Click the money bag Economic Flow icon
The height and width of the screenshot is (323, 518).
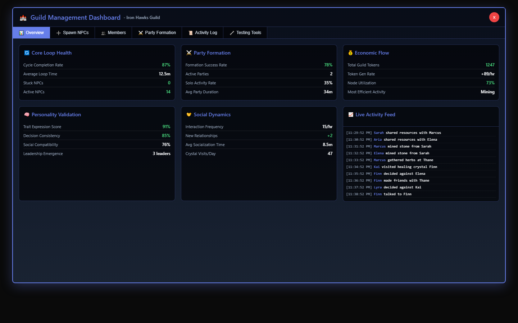pyautogui.click(x=350, y=53)
